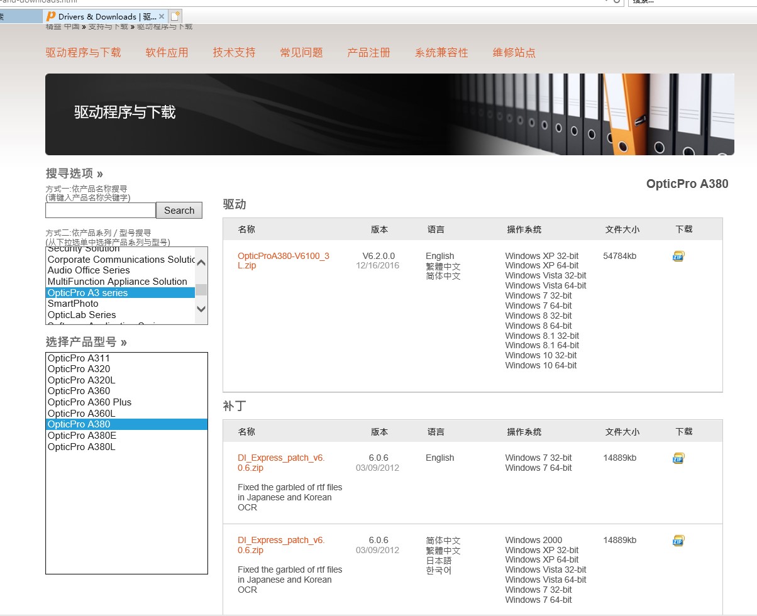
Task: Open 系统兼容性 page
Action: click(441, 53)
